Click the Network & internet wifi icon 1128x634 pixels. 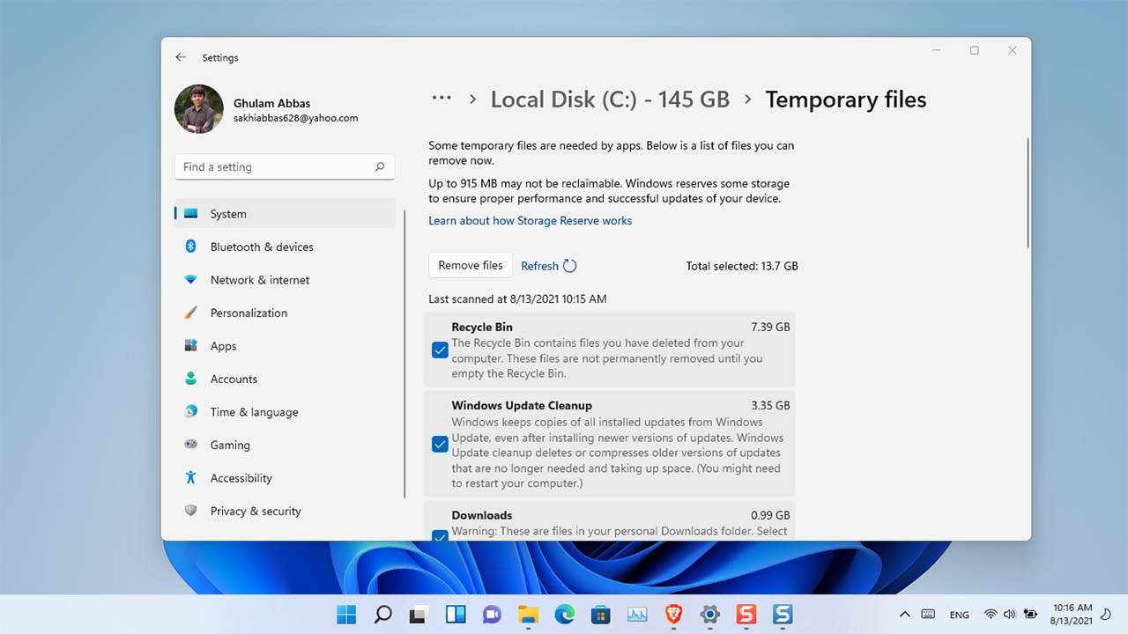(x=190, y=280)
